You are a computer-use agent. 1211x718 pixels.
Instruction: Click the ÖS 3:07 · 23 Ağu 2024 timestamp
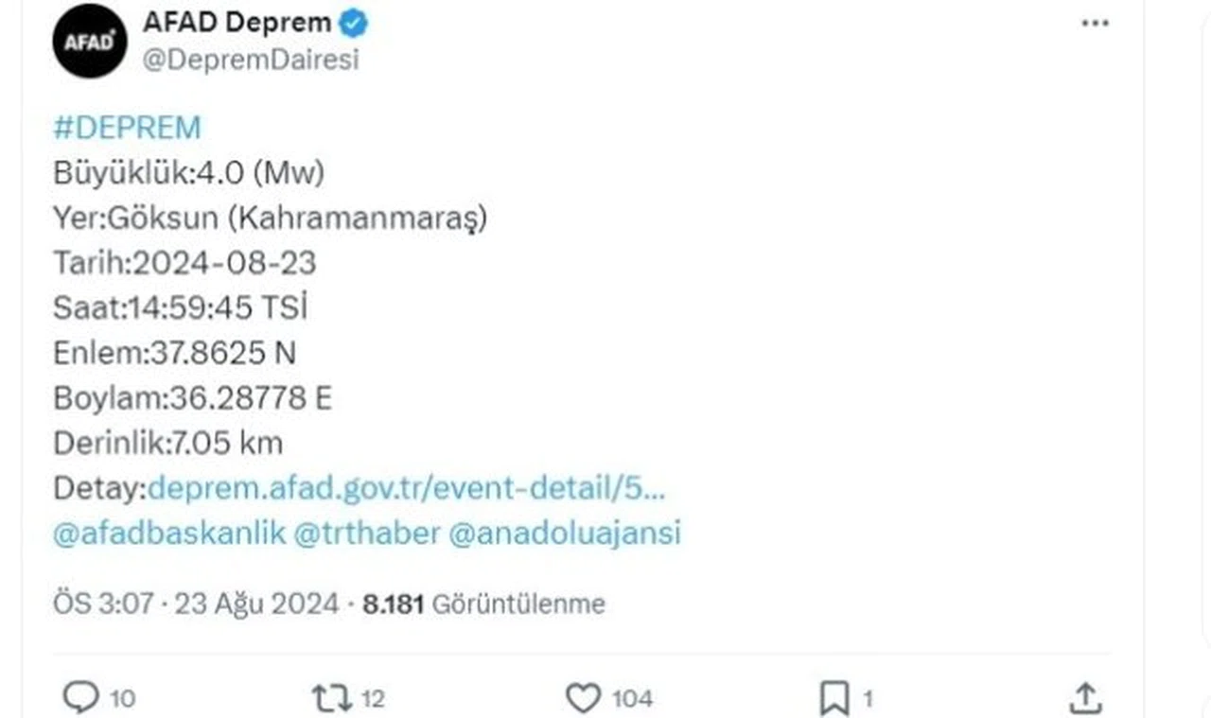tap(196, 604)
